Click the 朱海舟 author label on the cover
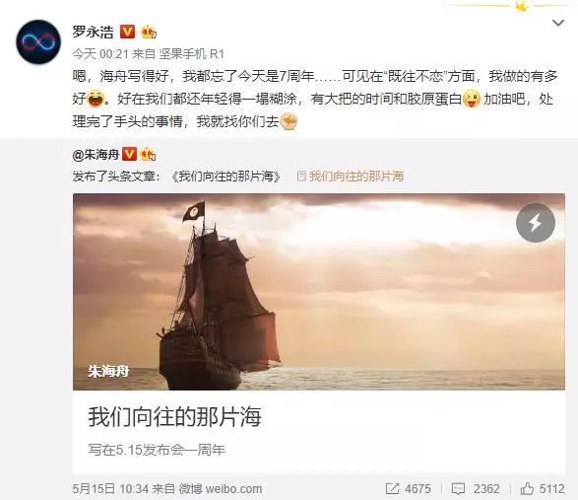 point(108,371)
